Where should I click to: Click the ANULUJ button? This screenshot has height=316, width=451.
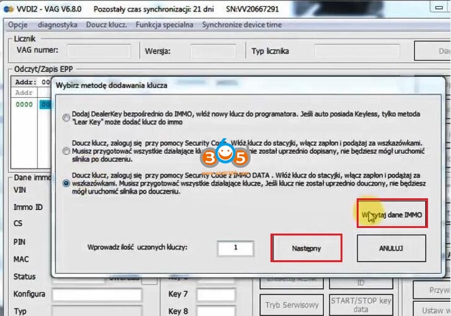(x=391, y=248)
